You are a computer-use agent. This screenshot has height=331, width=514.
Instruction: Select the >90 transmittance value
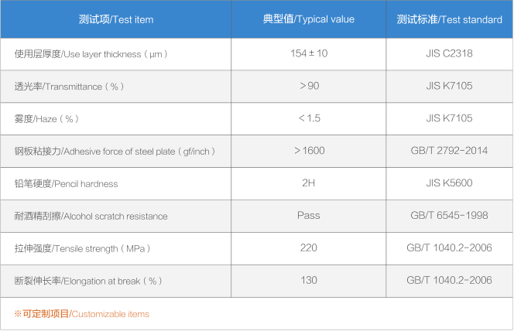point(309,86)
